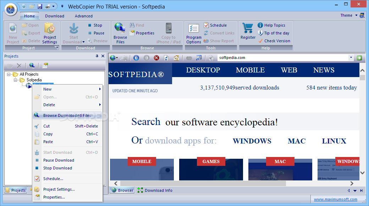369x206 pixels.
Task: Click the green Go arrow button
Action: 359,58
